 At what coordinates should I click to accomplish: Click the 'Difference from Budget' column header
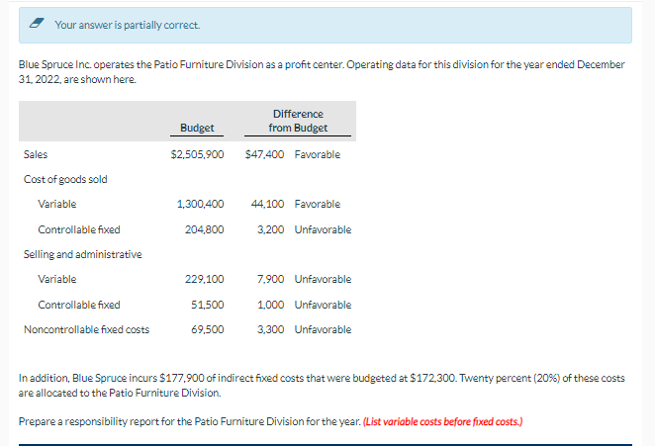(298, 121)
